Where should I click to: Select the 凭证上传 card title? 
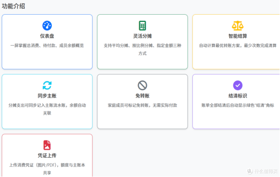pos(47,156)
